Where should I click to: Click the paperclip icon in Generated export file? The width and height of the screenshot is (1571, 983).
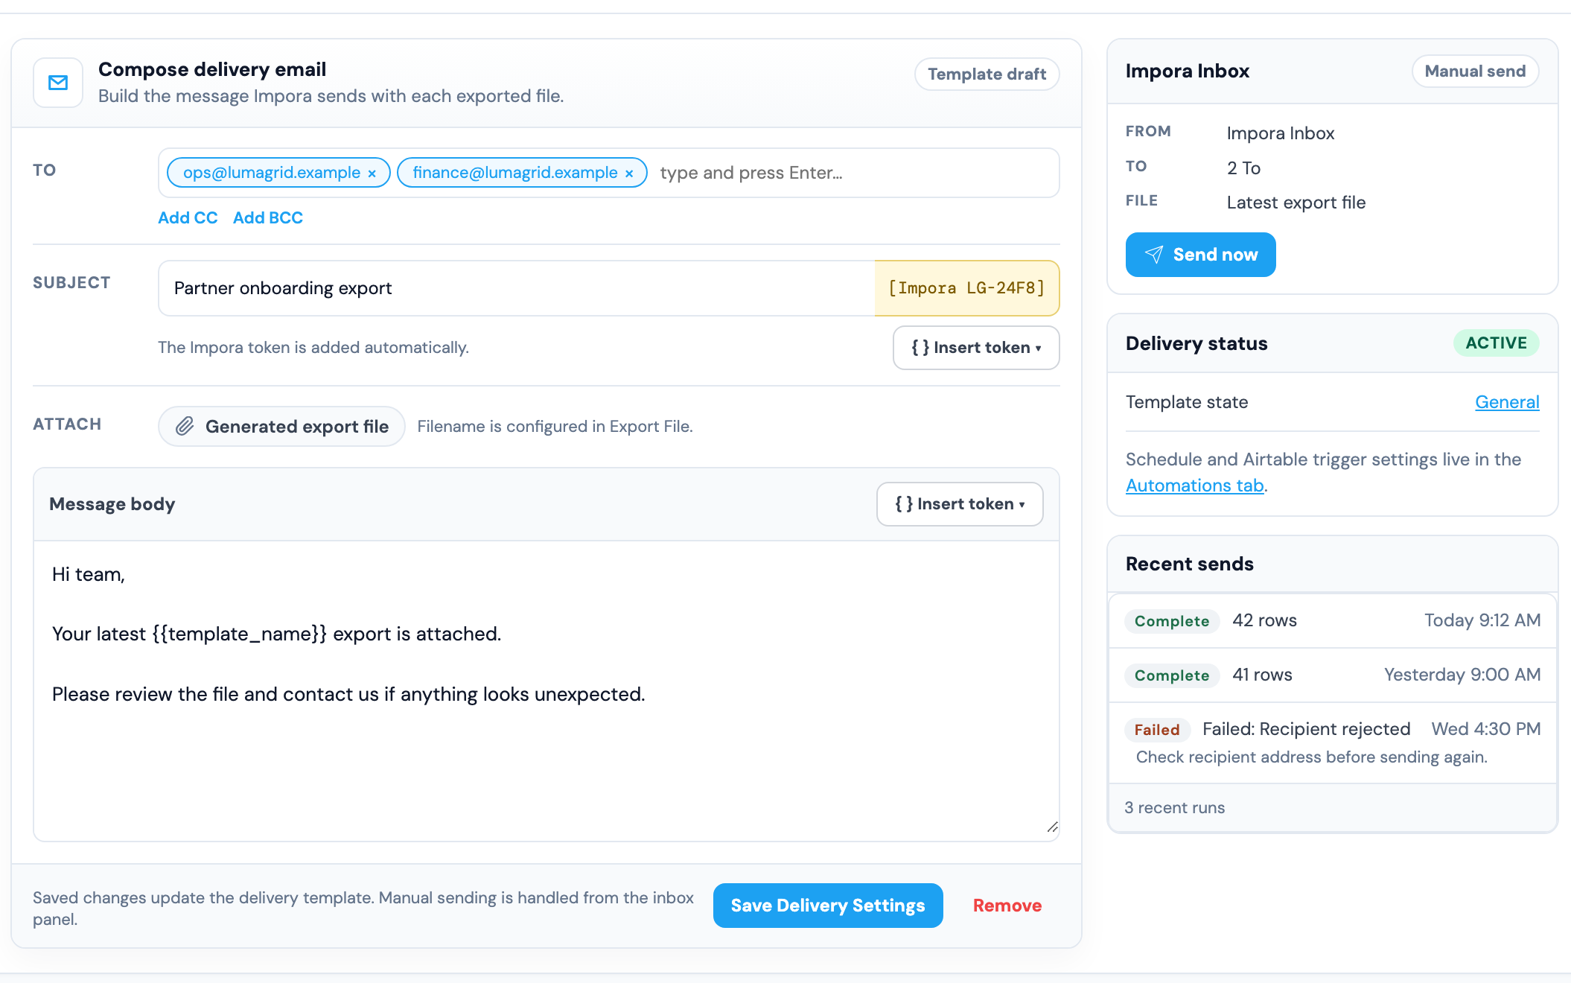(185, 426)
